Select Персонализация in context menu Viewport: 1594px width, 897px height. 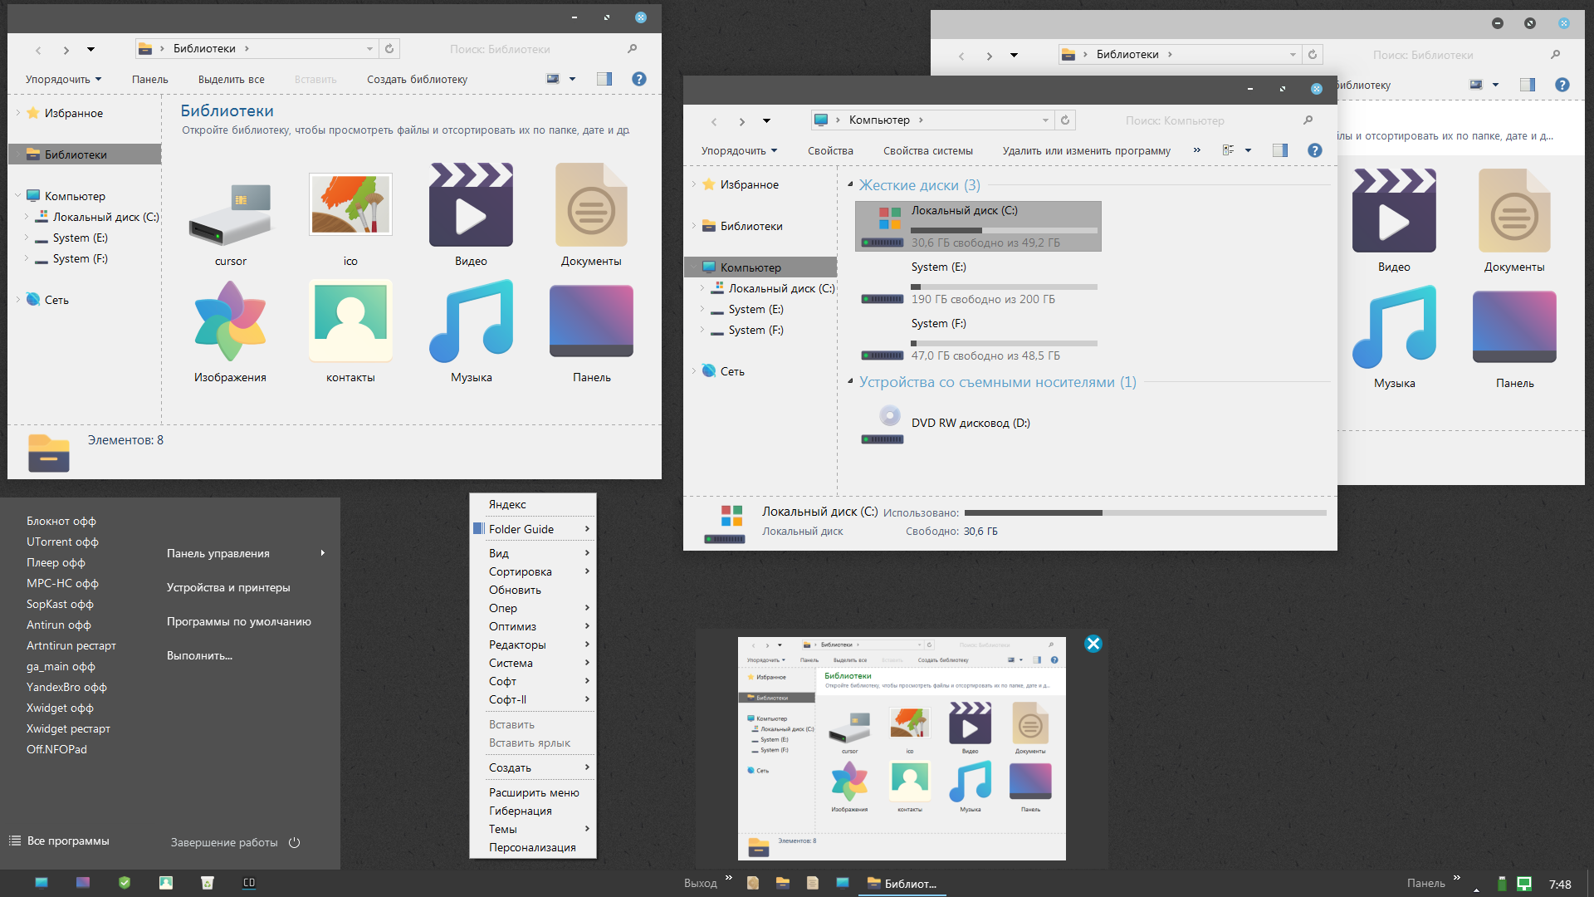pos(531,847)
